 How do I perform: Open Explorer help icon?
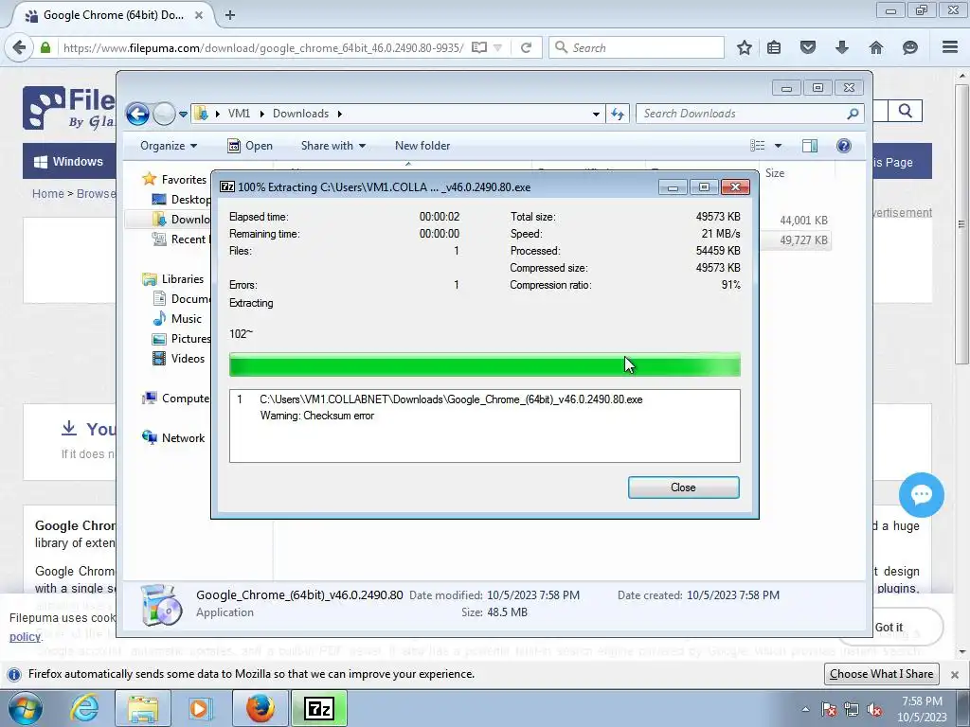pyautogui.click(x=844, y=145)
